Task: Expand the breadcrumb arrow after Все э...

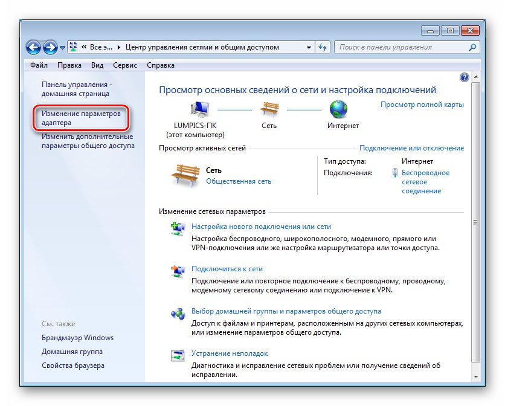Action: pyautogui.click(x=119, y=47)
